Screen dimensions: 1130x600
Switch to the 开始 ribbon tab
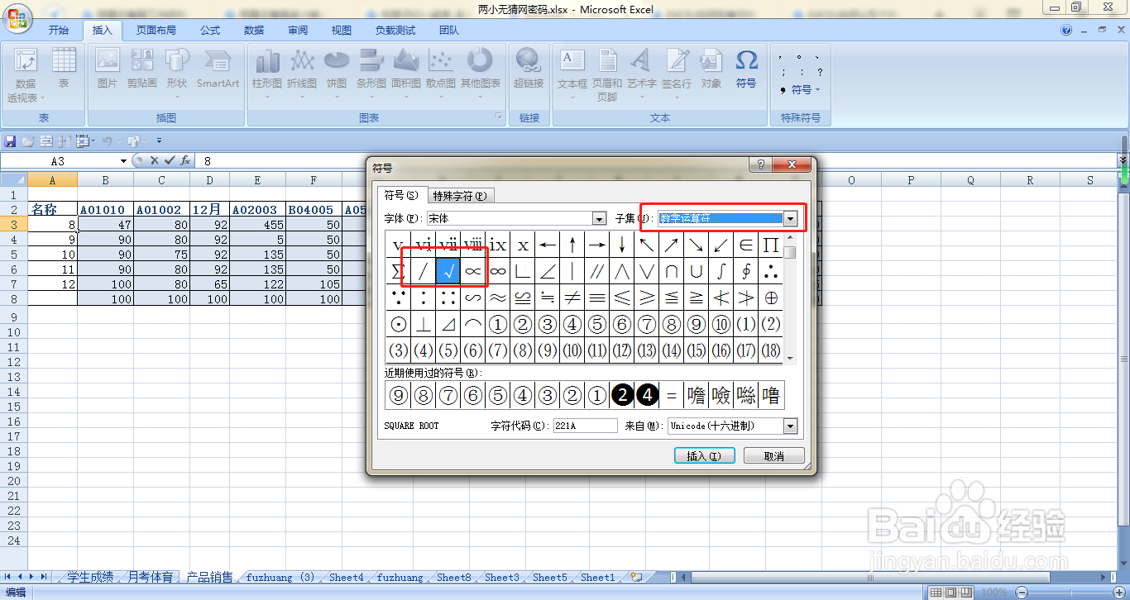click(x=59, y=30)
